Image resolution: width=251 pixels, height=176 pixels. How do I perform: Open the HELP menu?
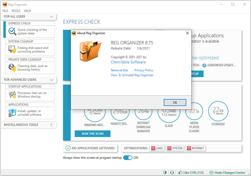28,11
